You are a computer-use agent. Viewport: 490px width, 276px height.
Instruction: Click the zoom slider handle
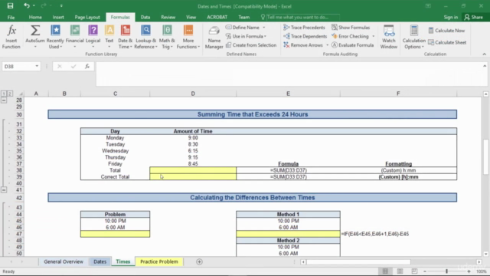click(446, 271)
